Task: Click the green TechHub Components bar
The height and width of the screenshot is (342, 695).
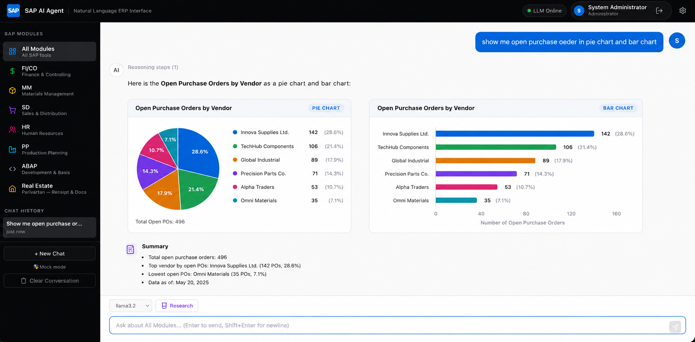Action: click(x=496, y=147)
